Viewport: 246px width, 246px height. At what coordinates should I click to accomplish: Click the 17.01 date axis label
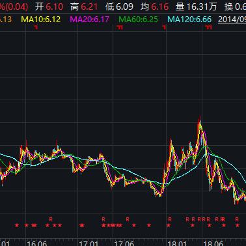[89, 243]
